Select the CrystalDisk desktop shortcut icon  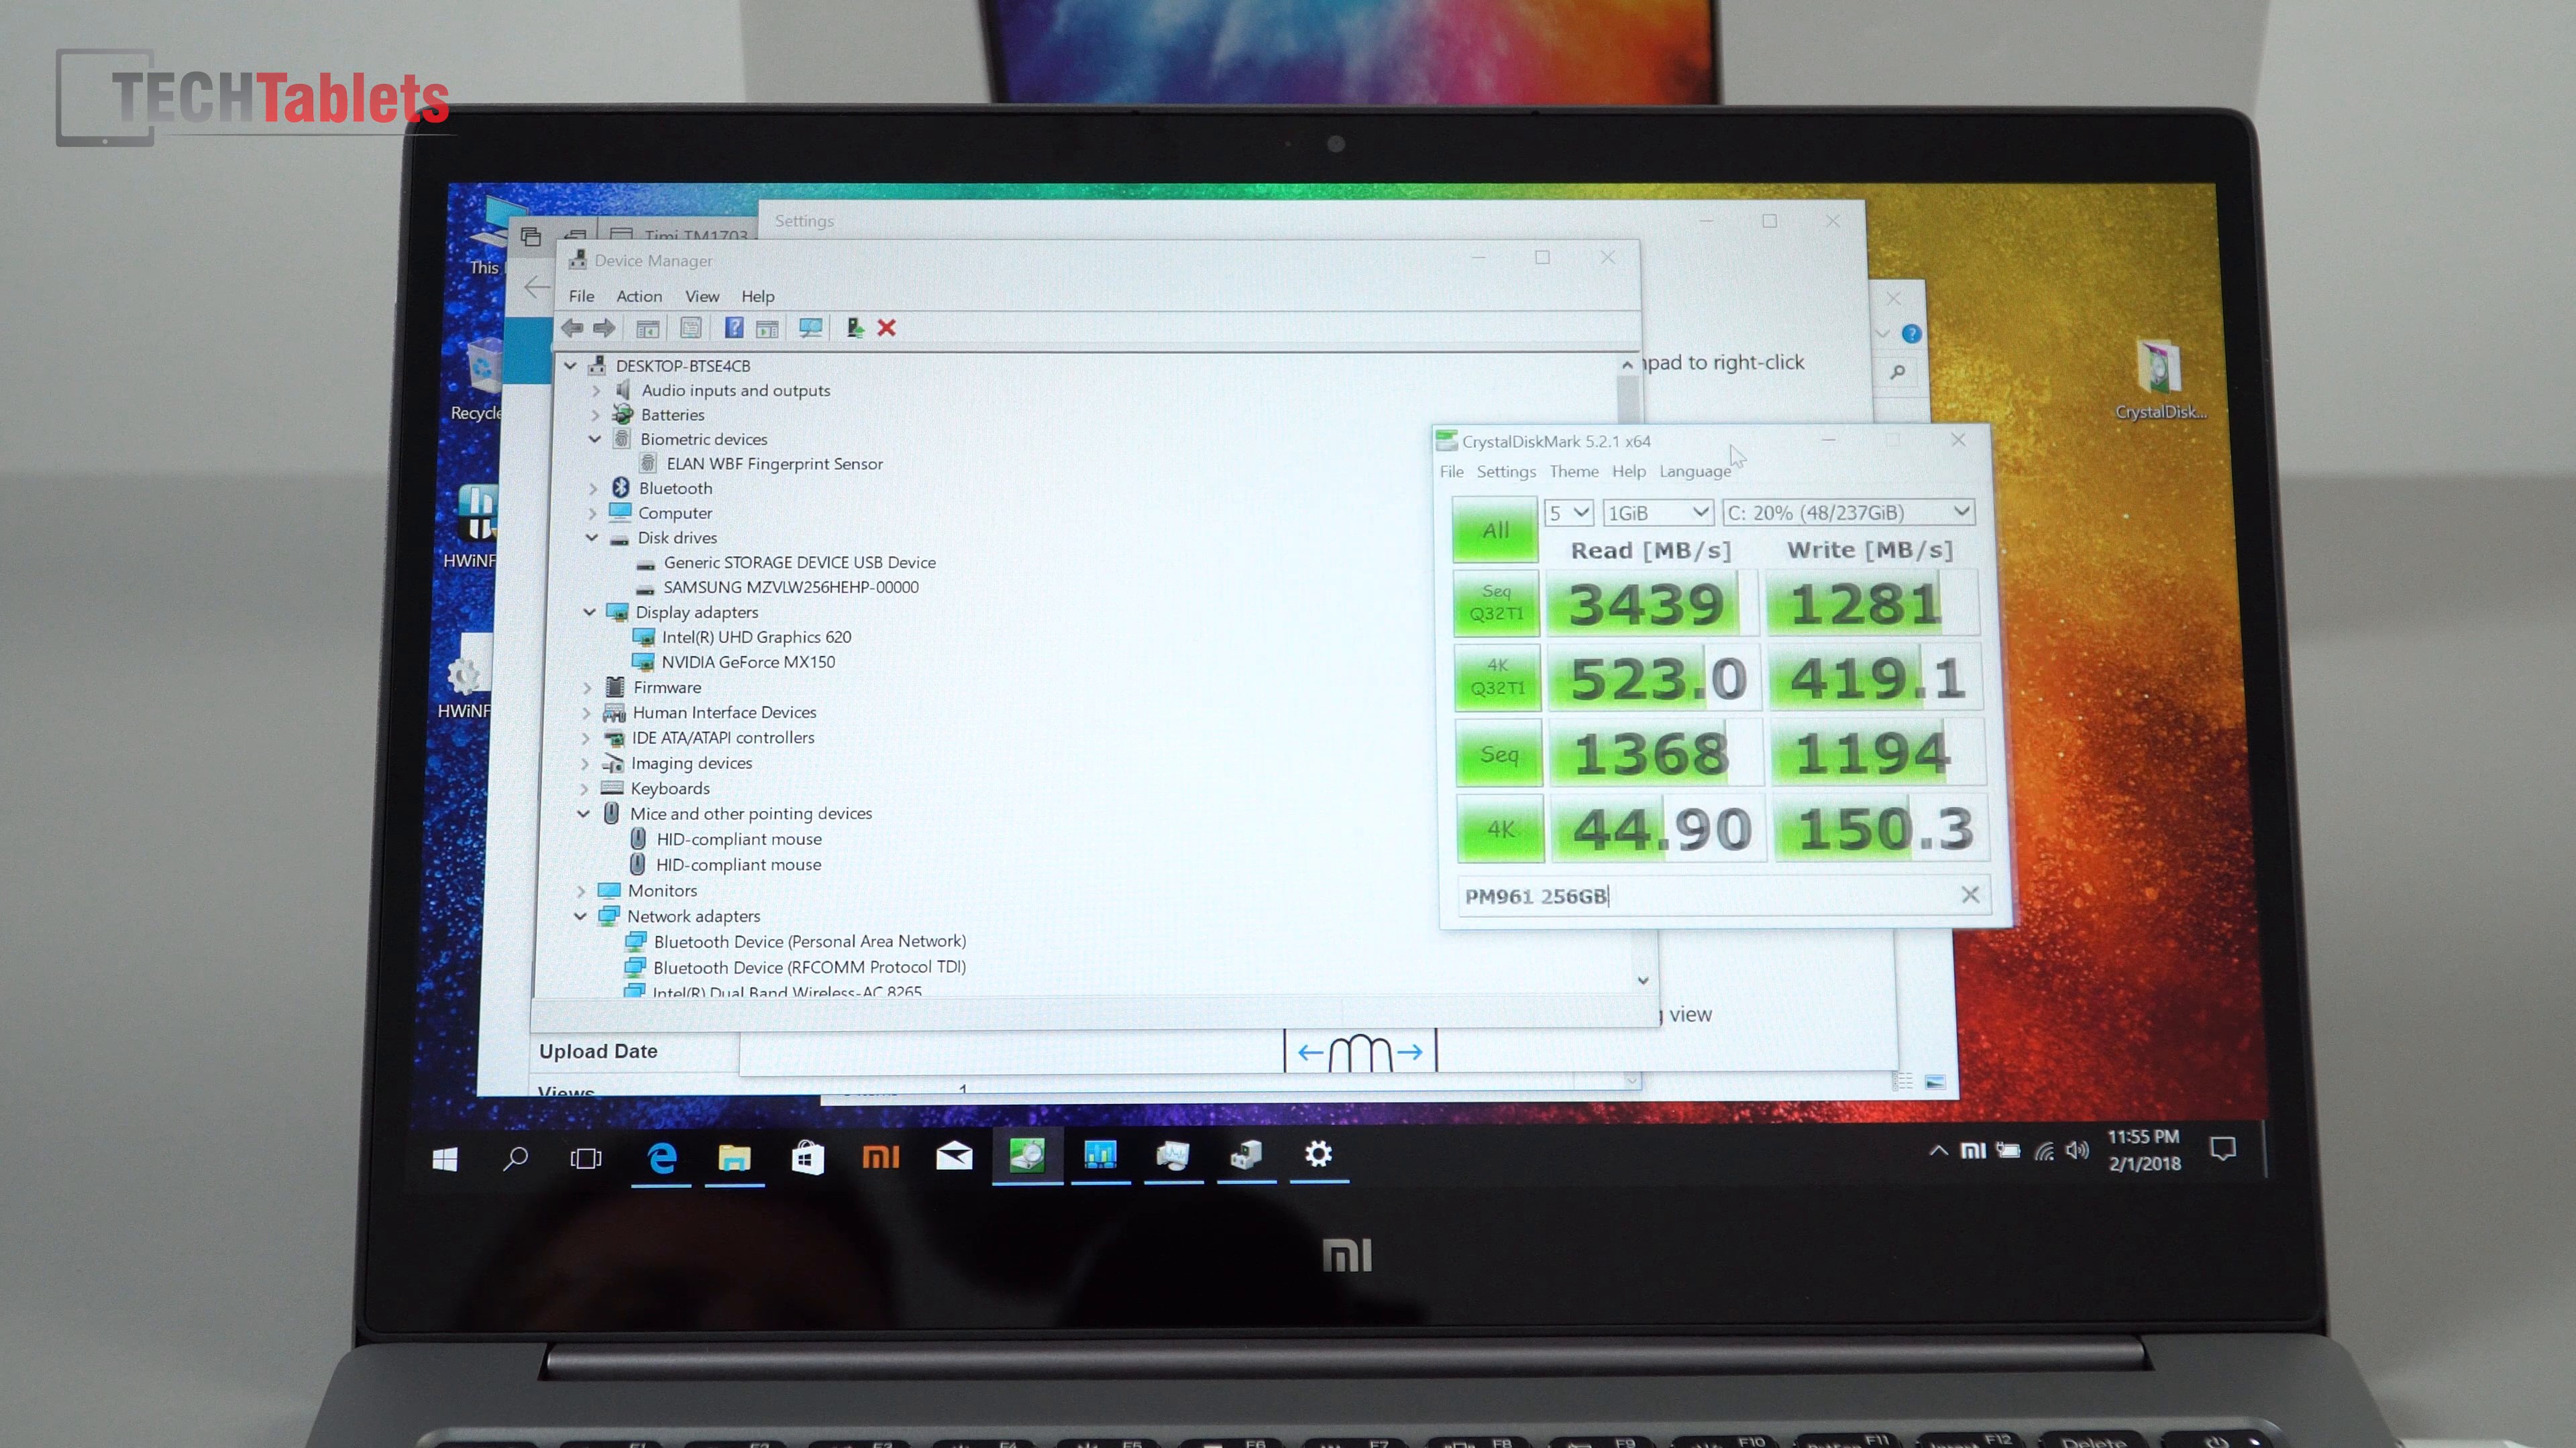point(2159,377)
